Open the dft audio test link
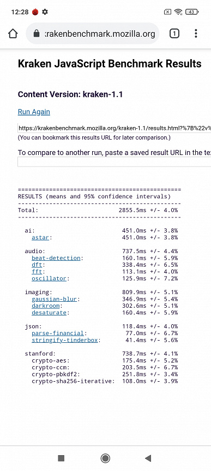This screenshot has height=471, width=211. (37, 265)
